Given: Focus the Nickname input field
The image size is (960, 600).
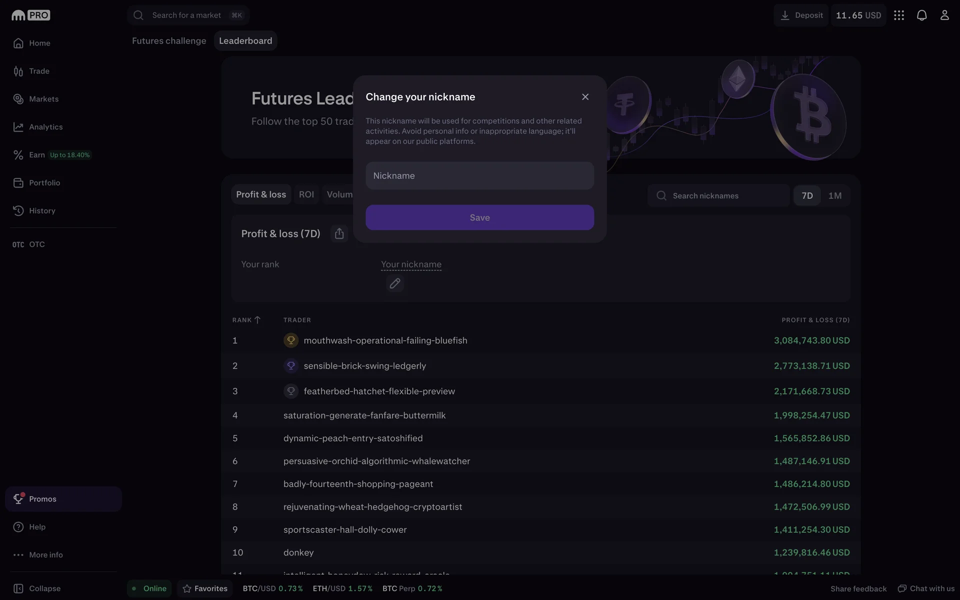Looking at the screenshot, I should pyautogui.click(x=479, y=175).
